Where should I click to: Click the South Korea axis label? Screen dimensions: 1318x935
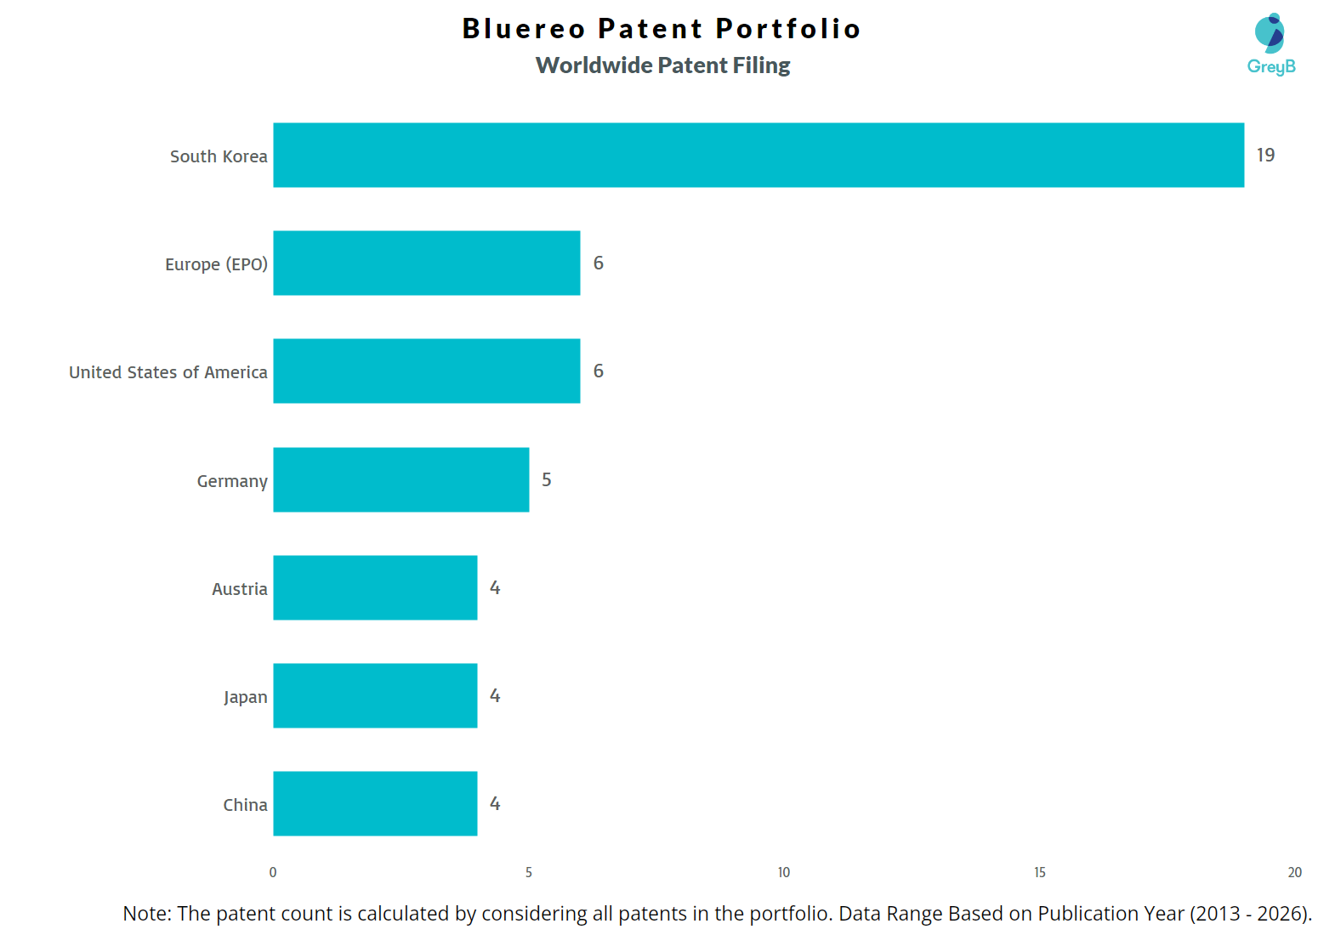pyautogui.click(x=219, y=156)
